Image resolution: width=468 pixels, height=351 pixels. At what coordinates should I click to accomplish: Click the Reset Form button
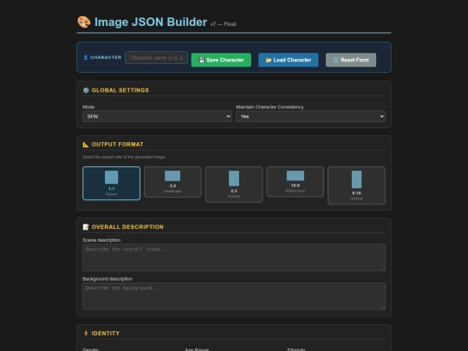click(351, 60)
